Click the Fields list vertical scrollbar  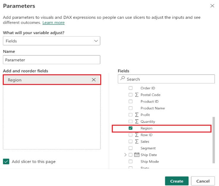tap(214, 140)
